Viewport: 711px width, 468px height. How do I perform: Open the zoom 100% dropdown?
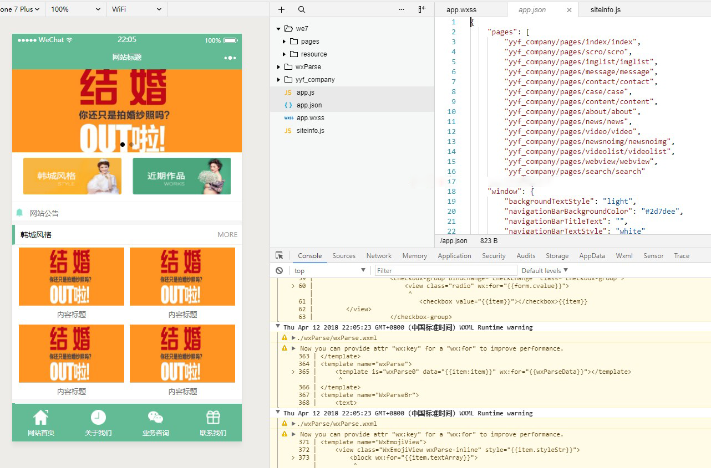tap(76, 9)
